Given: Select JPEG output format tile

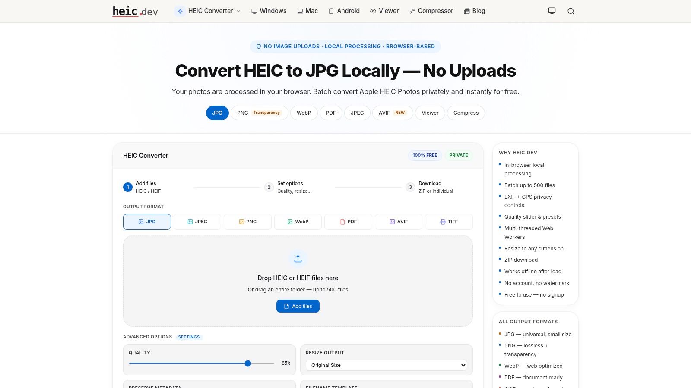Looking at the screenshot, I should tap(197, 222).
